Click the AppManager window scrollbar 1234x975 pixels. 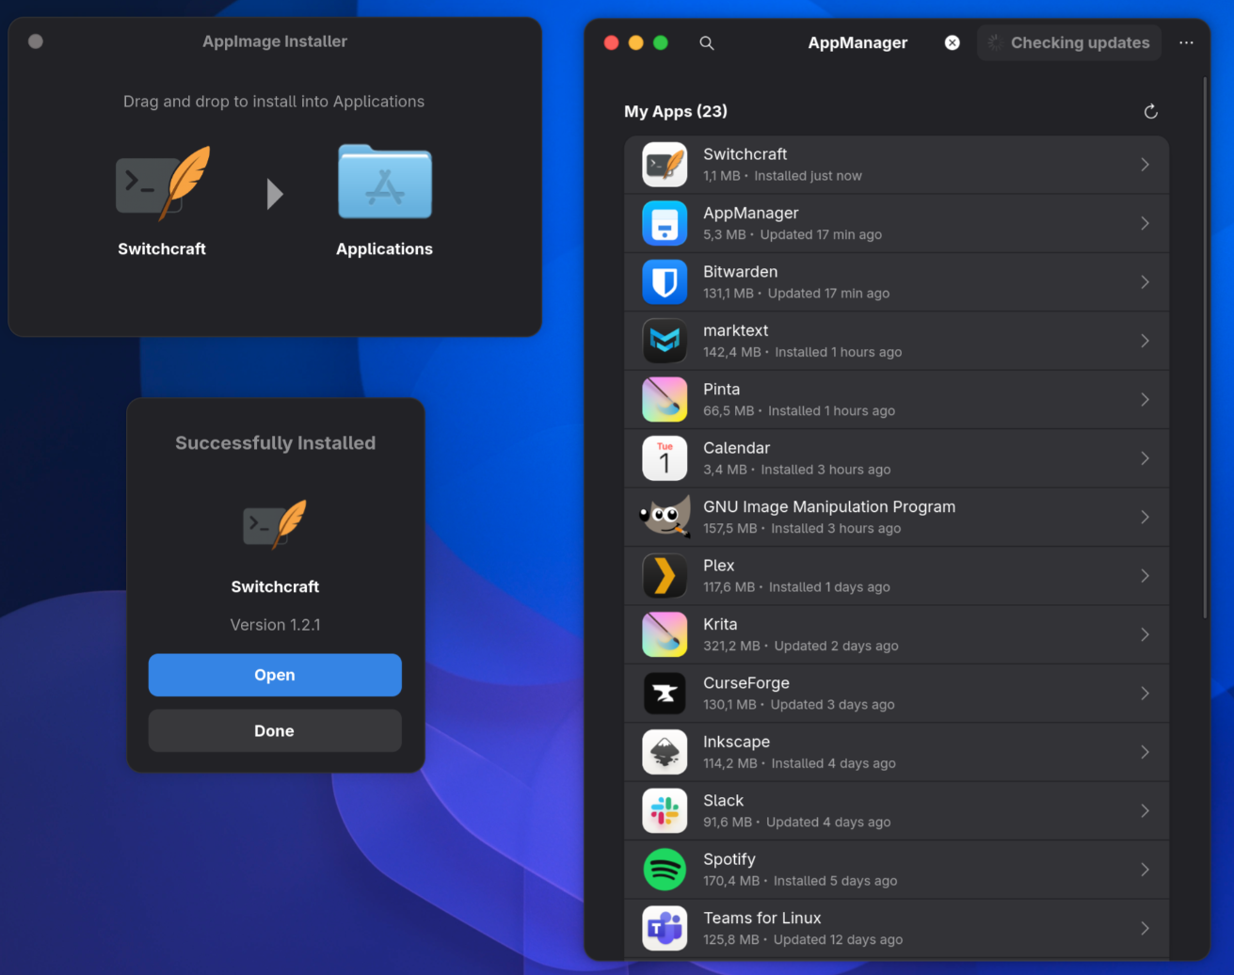[1205, 348]
